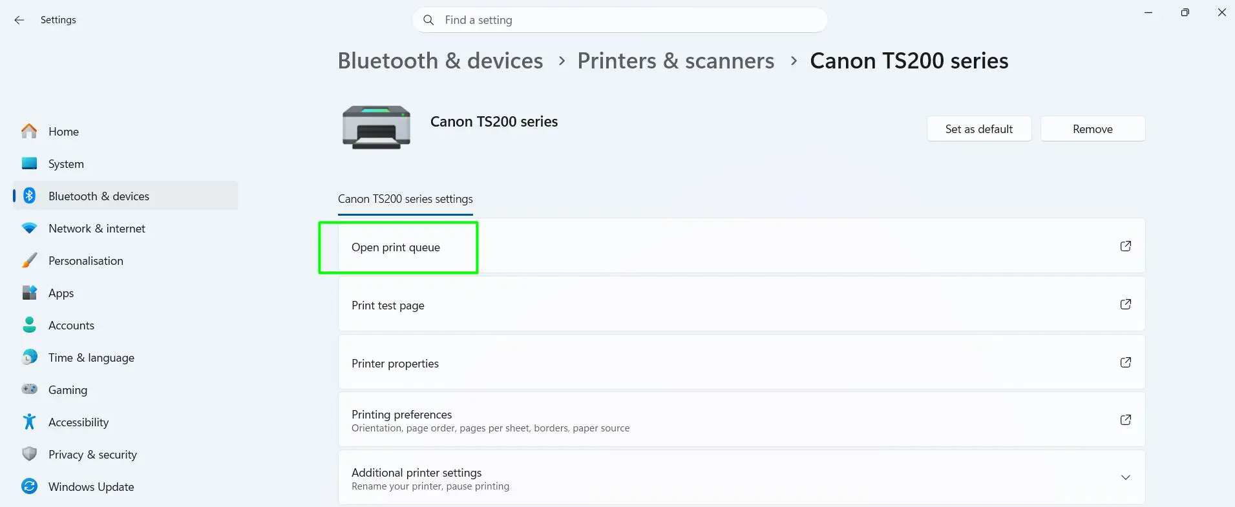Navigate to Printers & scanners breadcrumb
The height and width of the screenshot is (507, 1235).
coord(675,61)
